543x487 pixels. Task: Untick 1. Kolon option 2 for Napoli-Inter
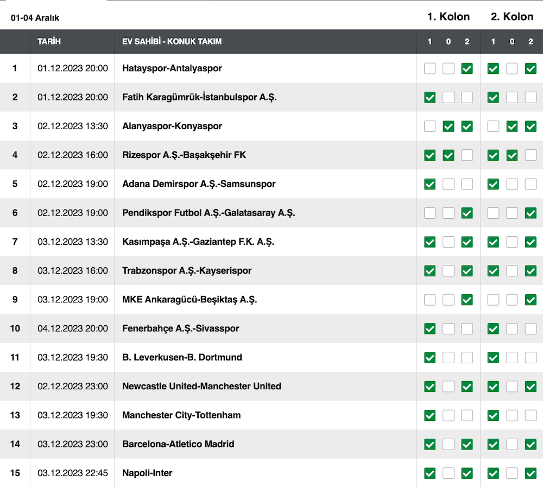tap(467, 473)
